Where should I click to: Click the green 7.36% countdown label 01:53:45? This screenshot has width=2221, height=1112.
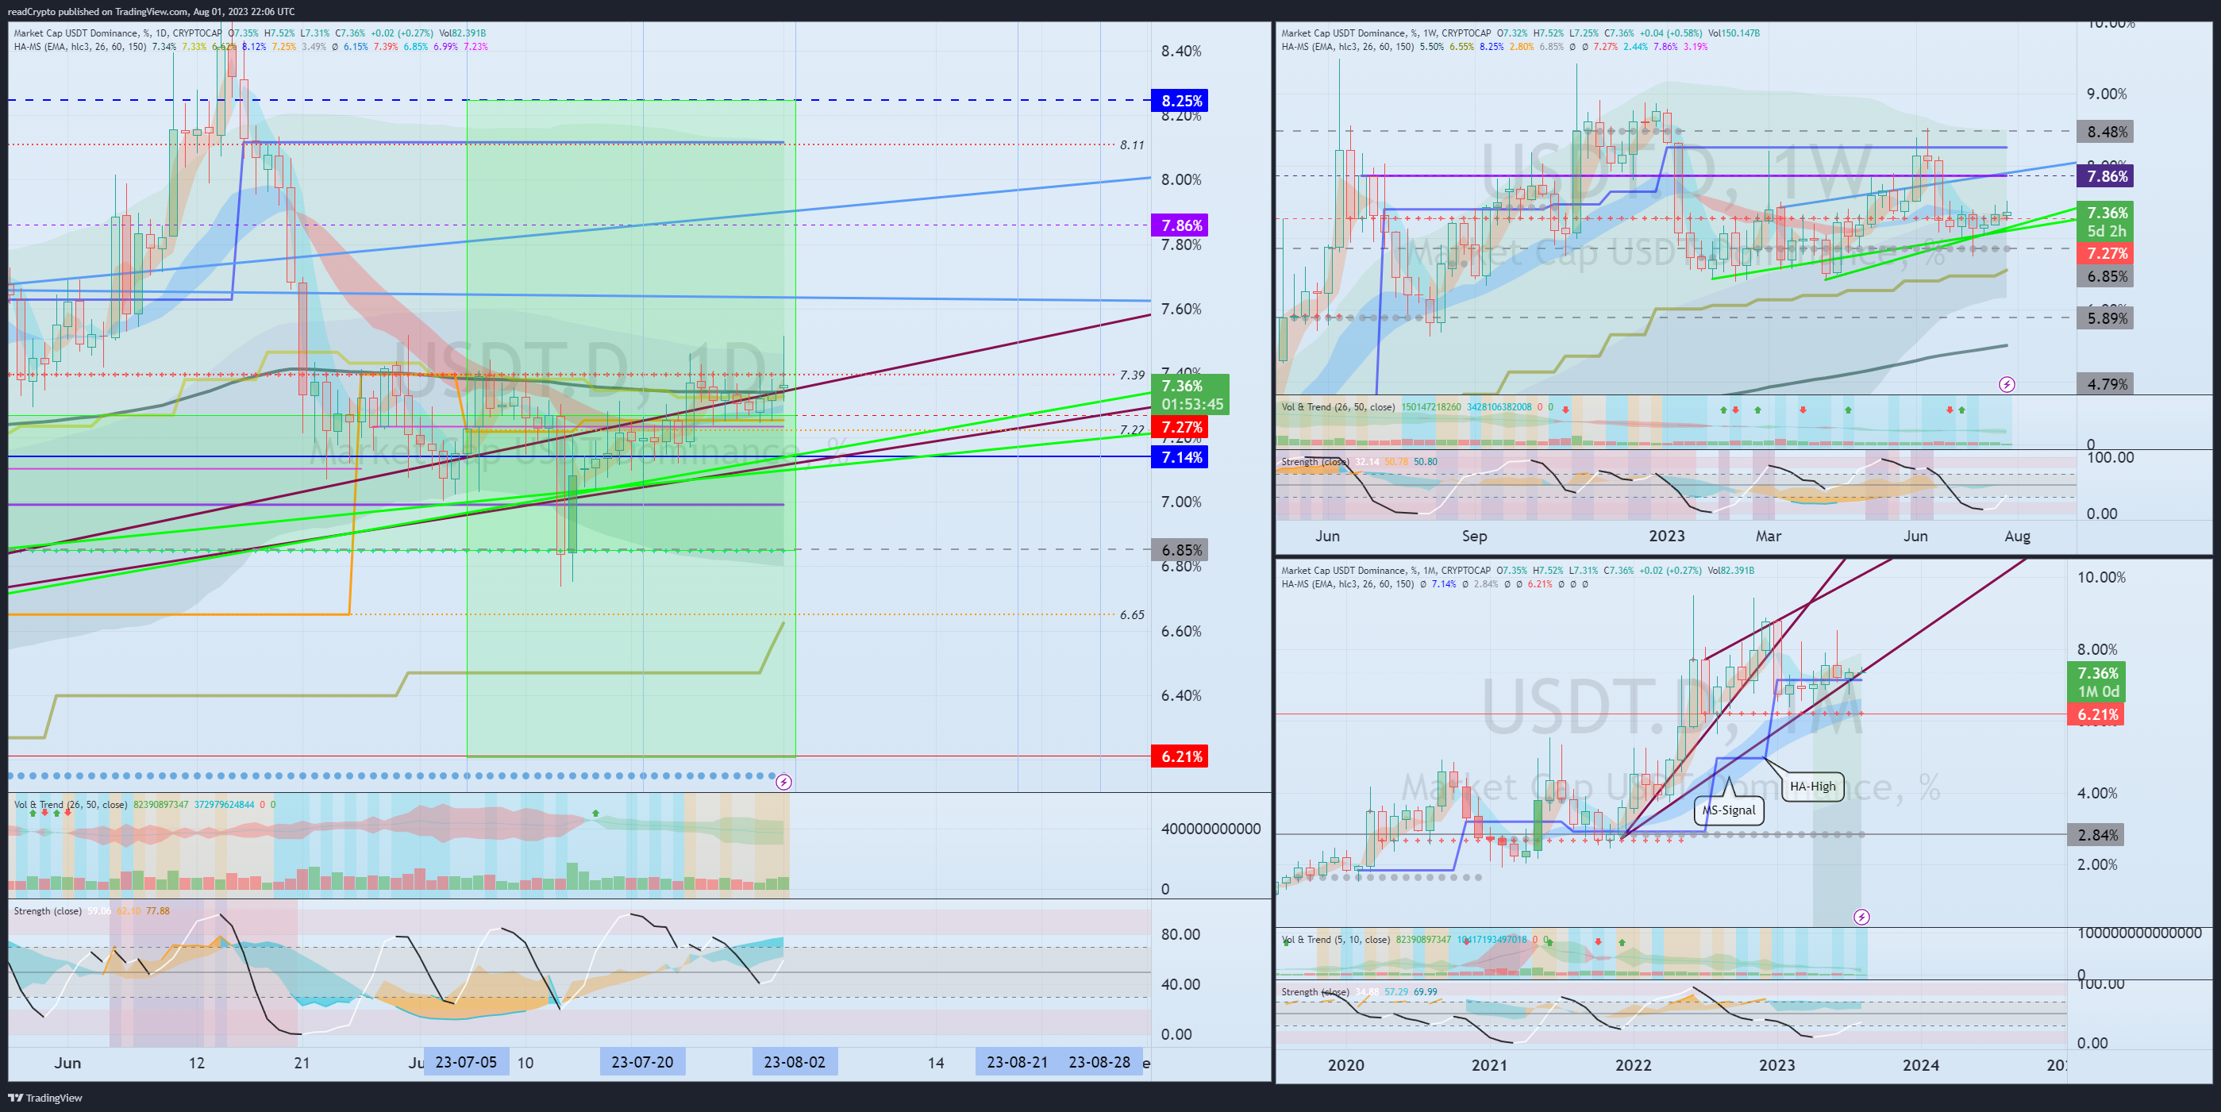1191,394
